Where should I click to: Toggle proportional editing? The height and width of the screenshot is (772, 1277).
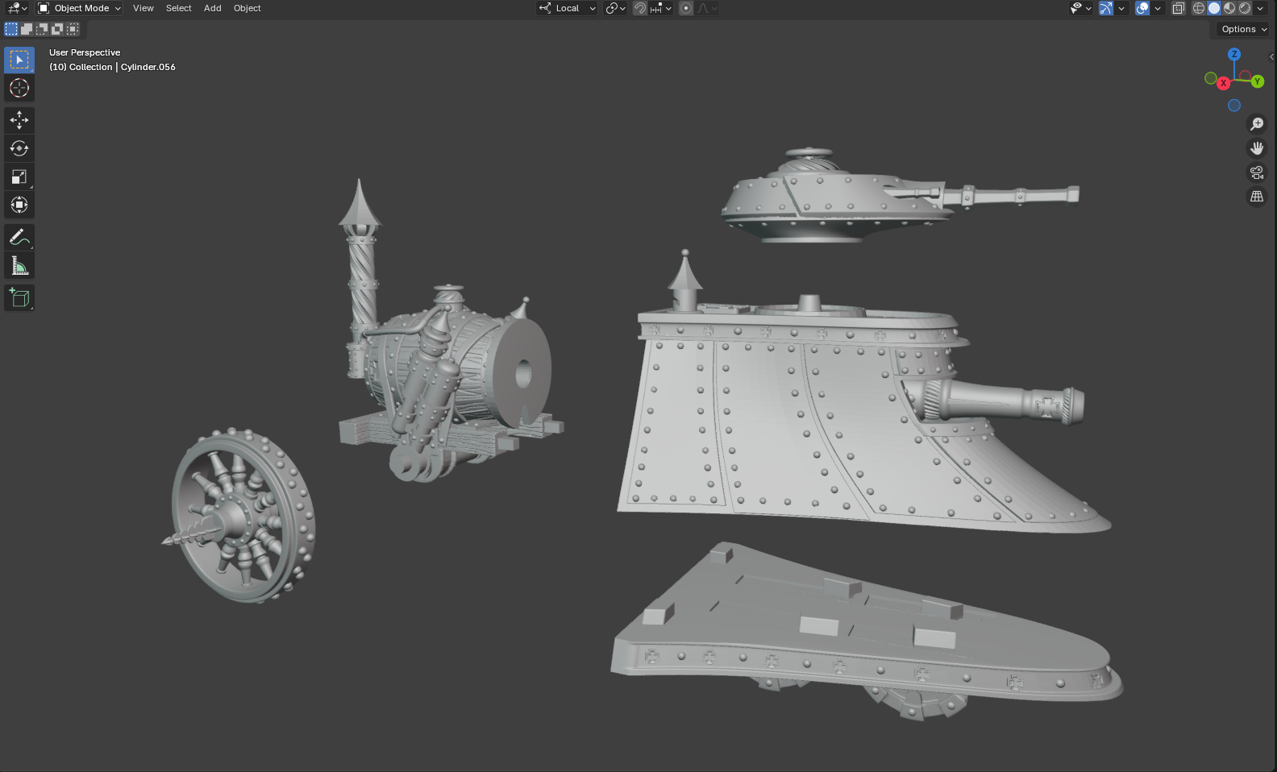pos(686,8)
